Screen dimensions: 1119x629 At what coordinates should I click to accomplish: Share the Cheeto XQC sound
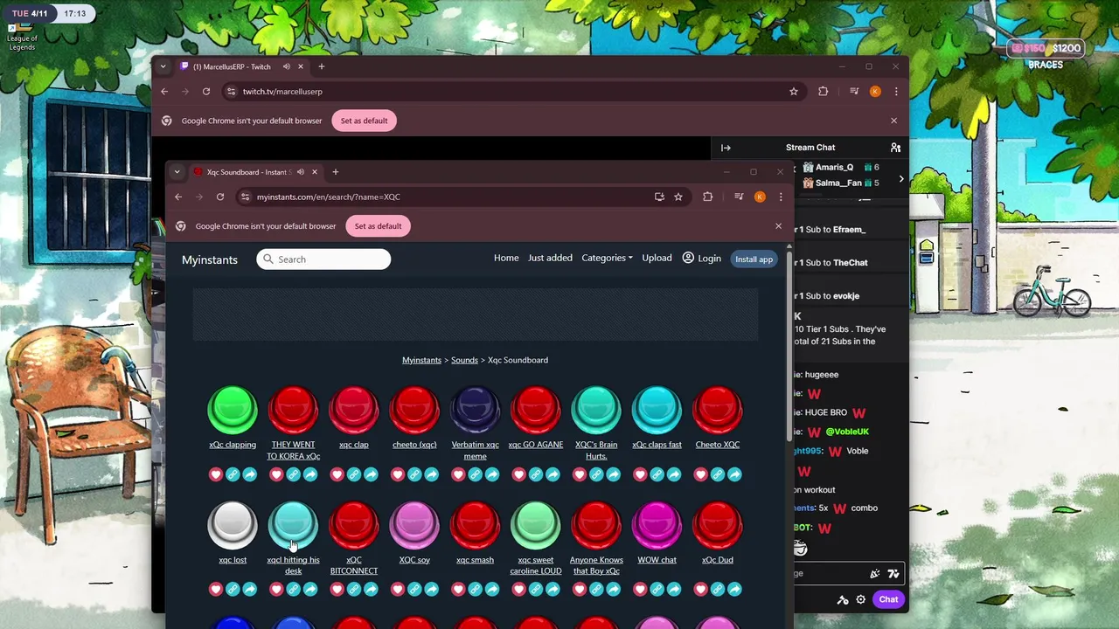click(734, 474)
